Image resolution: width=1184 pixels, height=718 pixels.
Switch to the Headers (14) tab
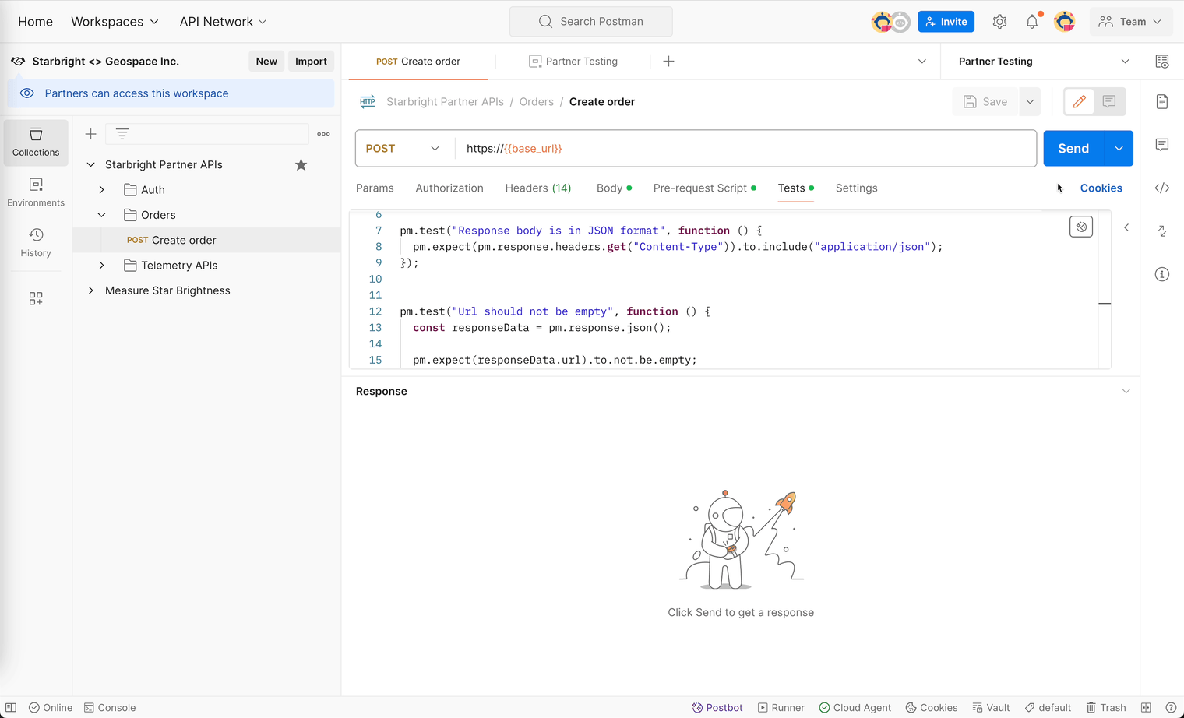pos(537,188)
